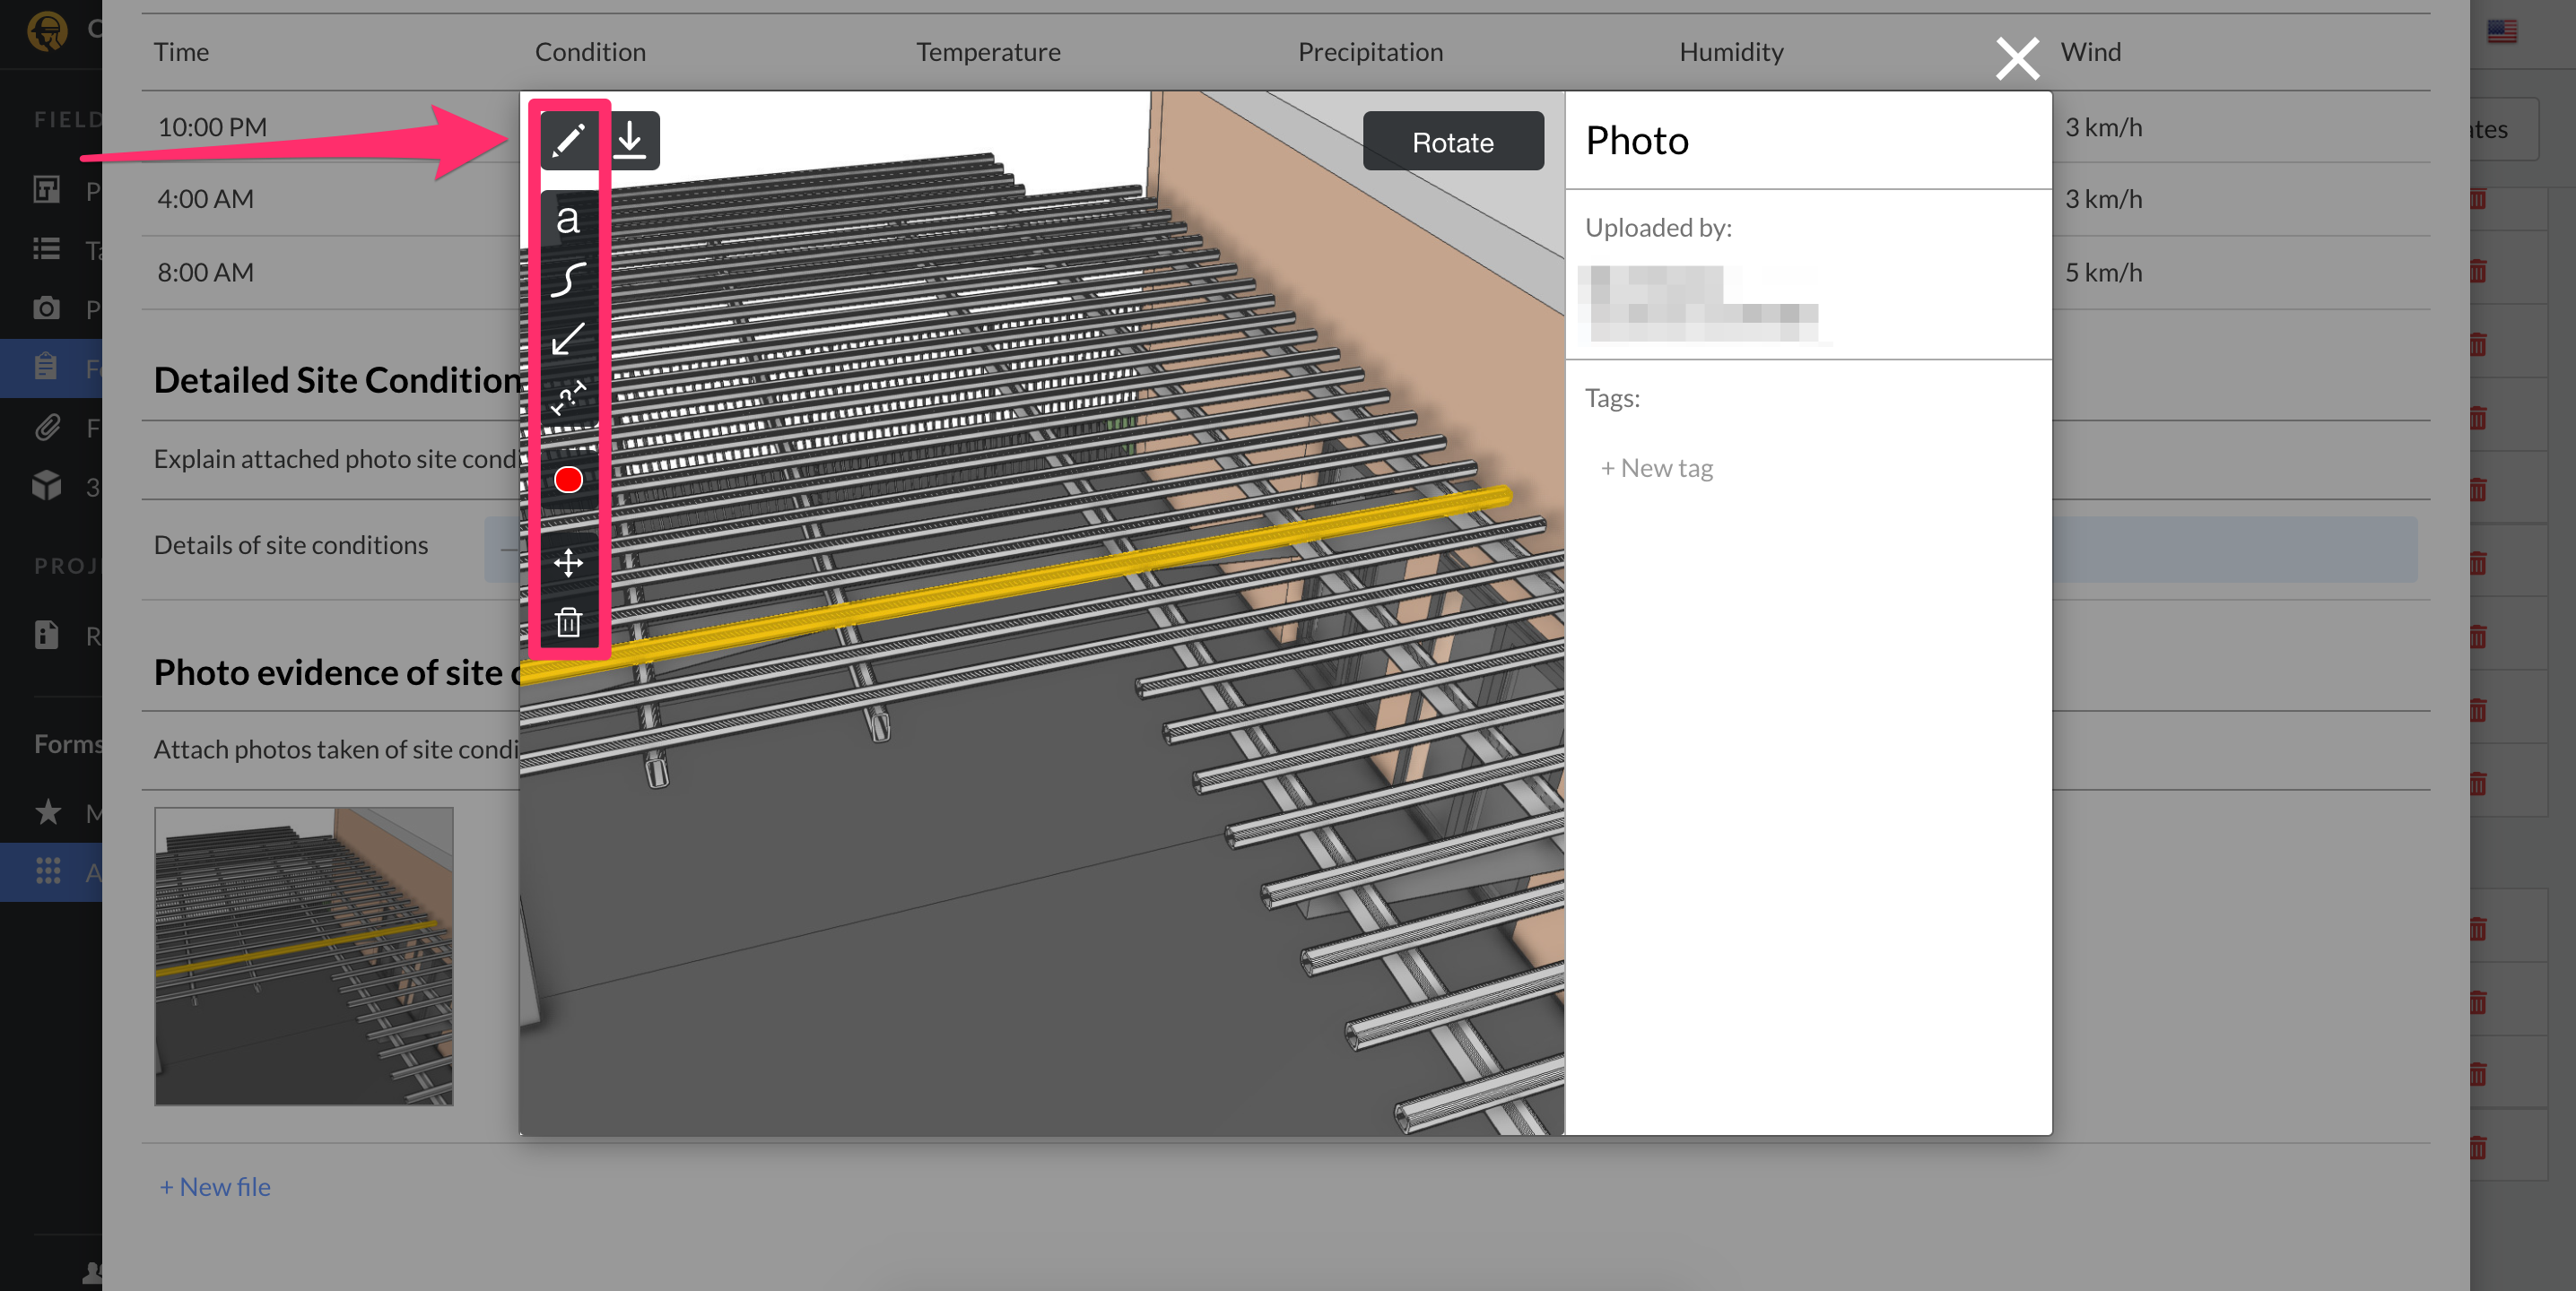Select the pencil annotation tool

[x=567, y=139]
